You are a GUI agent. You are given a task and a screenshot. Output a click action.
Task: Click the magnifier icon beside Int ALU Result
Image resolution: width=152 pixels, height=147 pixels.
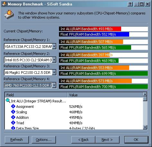pyautogui.click(x=8, y=101)
